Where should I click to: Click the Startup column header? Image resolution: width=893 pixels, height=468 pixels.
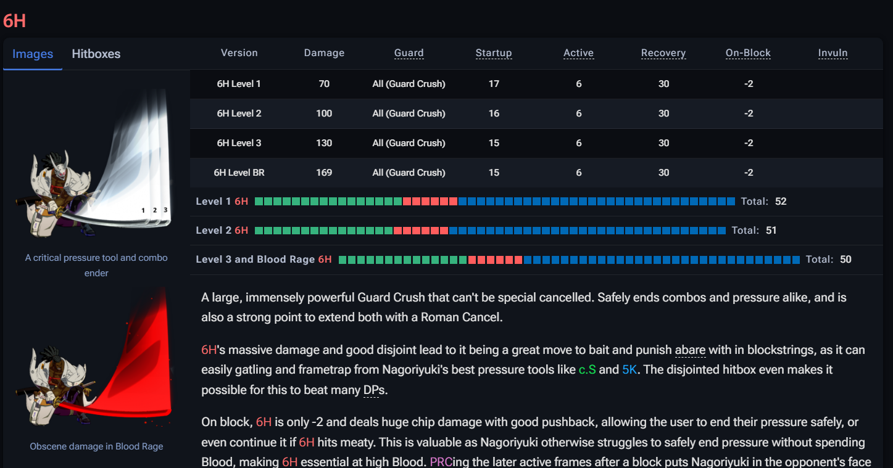pos(494,53)
